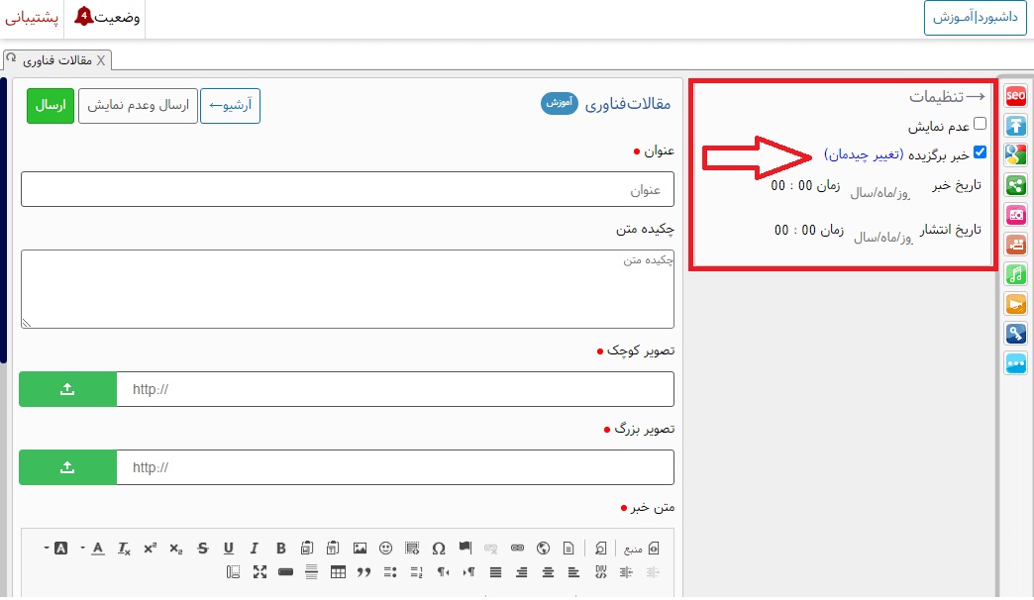Insert emoji using the smiley icon
The image size is (1034, 600).
(x=385, y=548)
